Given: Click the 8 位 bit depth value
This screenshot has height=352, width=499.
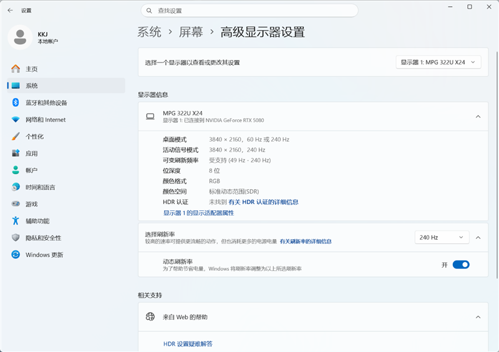Looking at the screenshot, I should pos(214,171).
